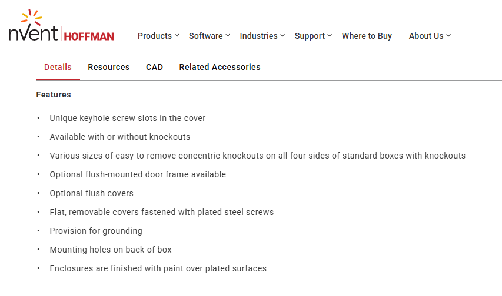
Task: Click the About Us menu label
Action: [426, 36]
